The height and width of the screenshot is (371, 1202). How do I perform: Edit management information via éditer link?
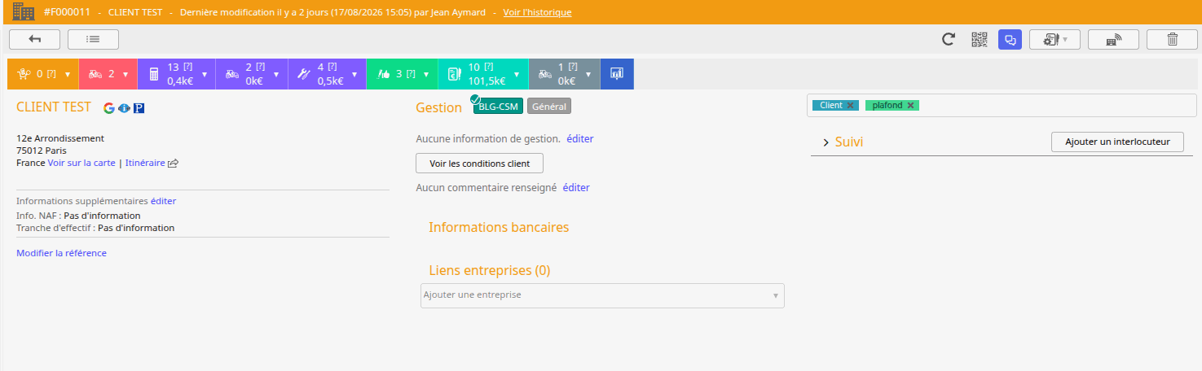click(580, 138)
